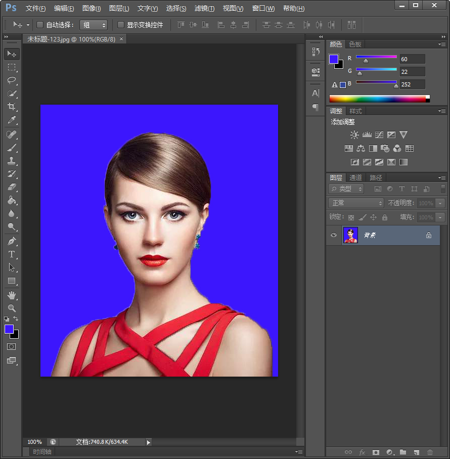450x459 pixels.
Task: Open the Layers panel flyout menu
Action: pyautogui.click(x=442, y=178)
